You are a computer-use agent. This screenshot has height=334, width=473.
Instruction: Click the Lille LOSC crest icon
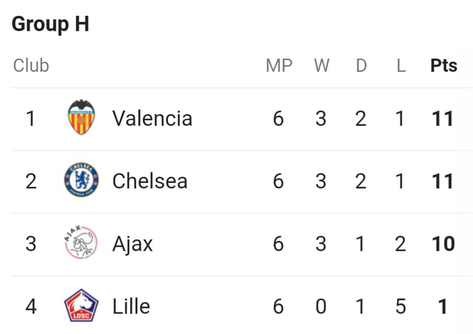[81, 305]
